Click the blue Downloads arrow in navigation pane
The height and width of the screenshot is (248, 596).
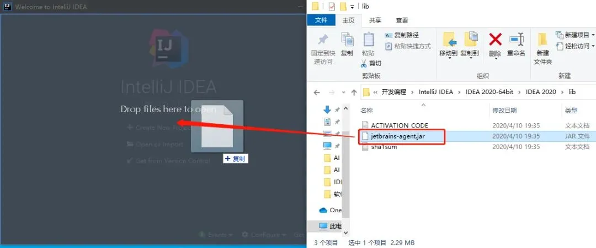click(x=327, y=110)
